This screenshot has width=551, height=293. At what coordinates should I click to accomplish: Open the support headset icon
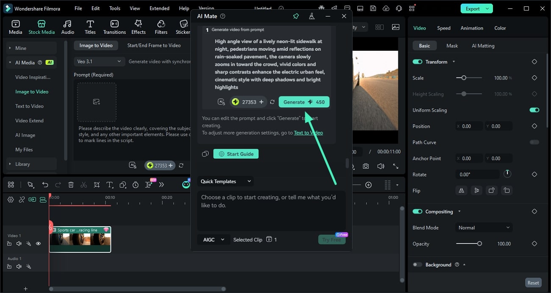(x=398, y=8)
